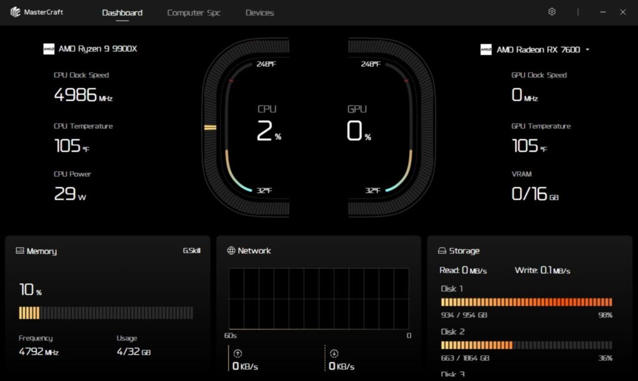
Task: Click the 934 / 954 GB capacity text
Action: point(464,315)
